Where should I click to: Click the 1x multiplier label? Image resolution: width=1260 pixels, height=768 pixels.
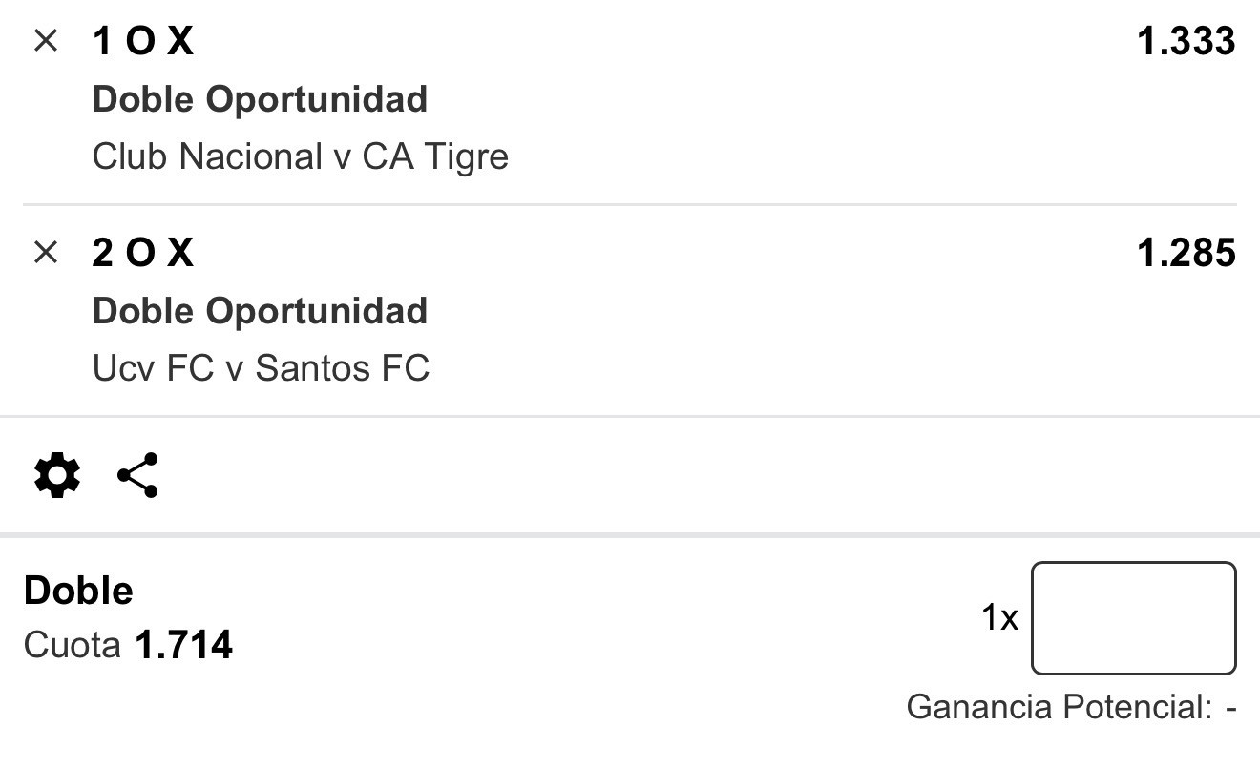[x=1000, y=618]
